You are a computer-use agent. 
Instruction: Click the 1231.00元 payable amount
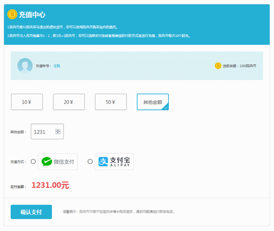tap(50, 185)
